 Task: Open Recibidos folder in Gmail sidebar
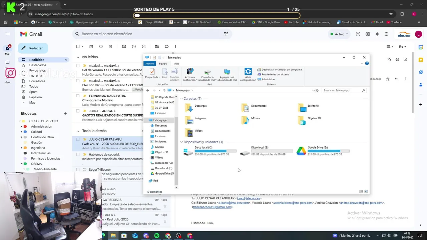(x=44, y=60)
